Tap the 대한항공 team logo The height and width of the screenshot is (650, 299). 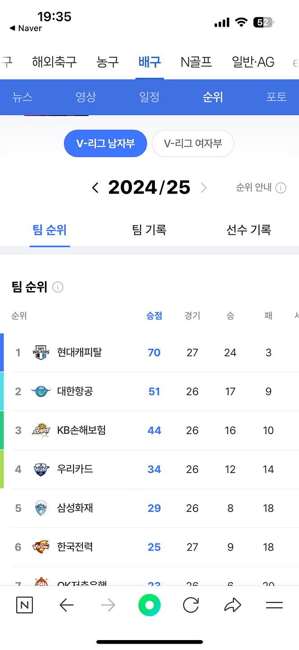(x=41, y=391)
